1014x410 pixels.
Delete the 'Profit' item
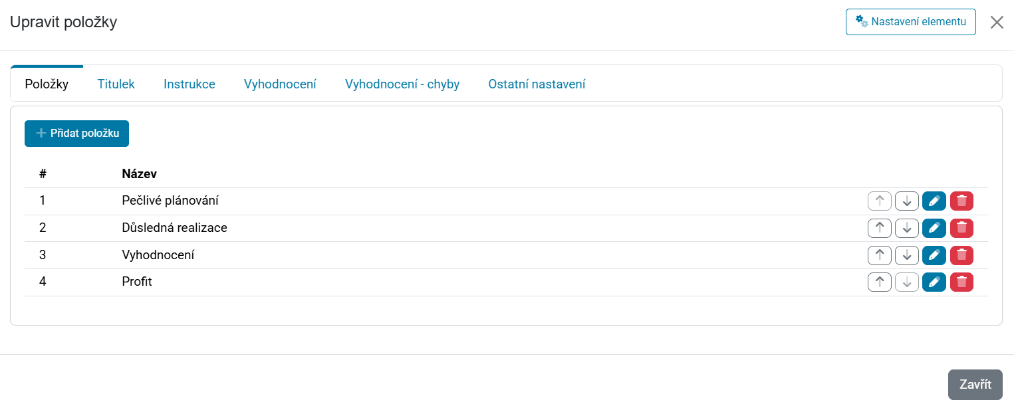[961, 282]
